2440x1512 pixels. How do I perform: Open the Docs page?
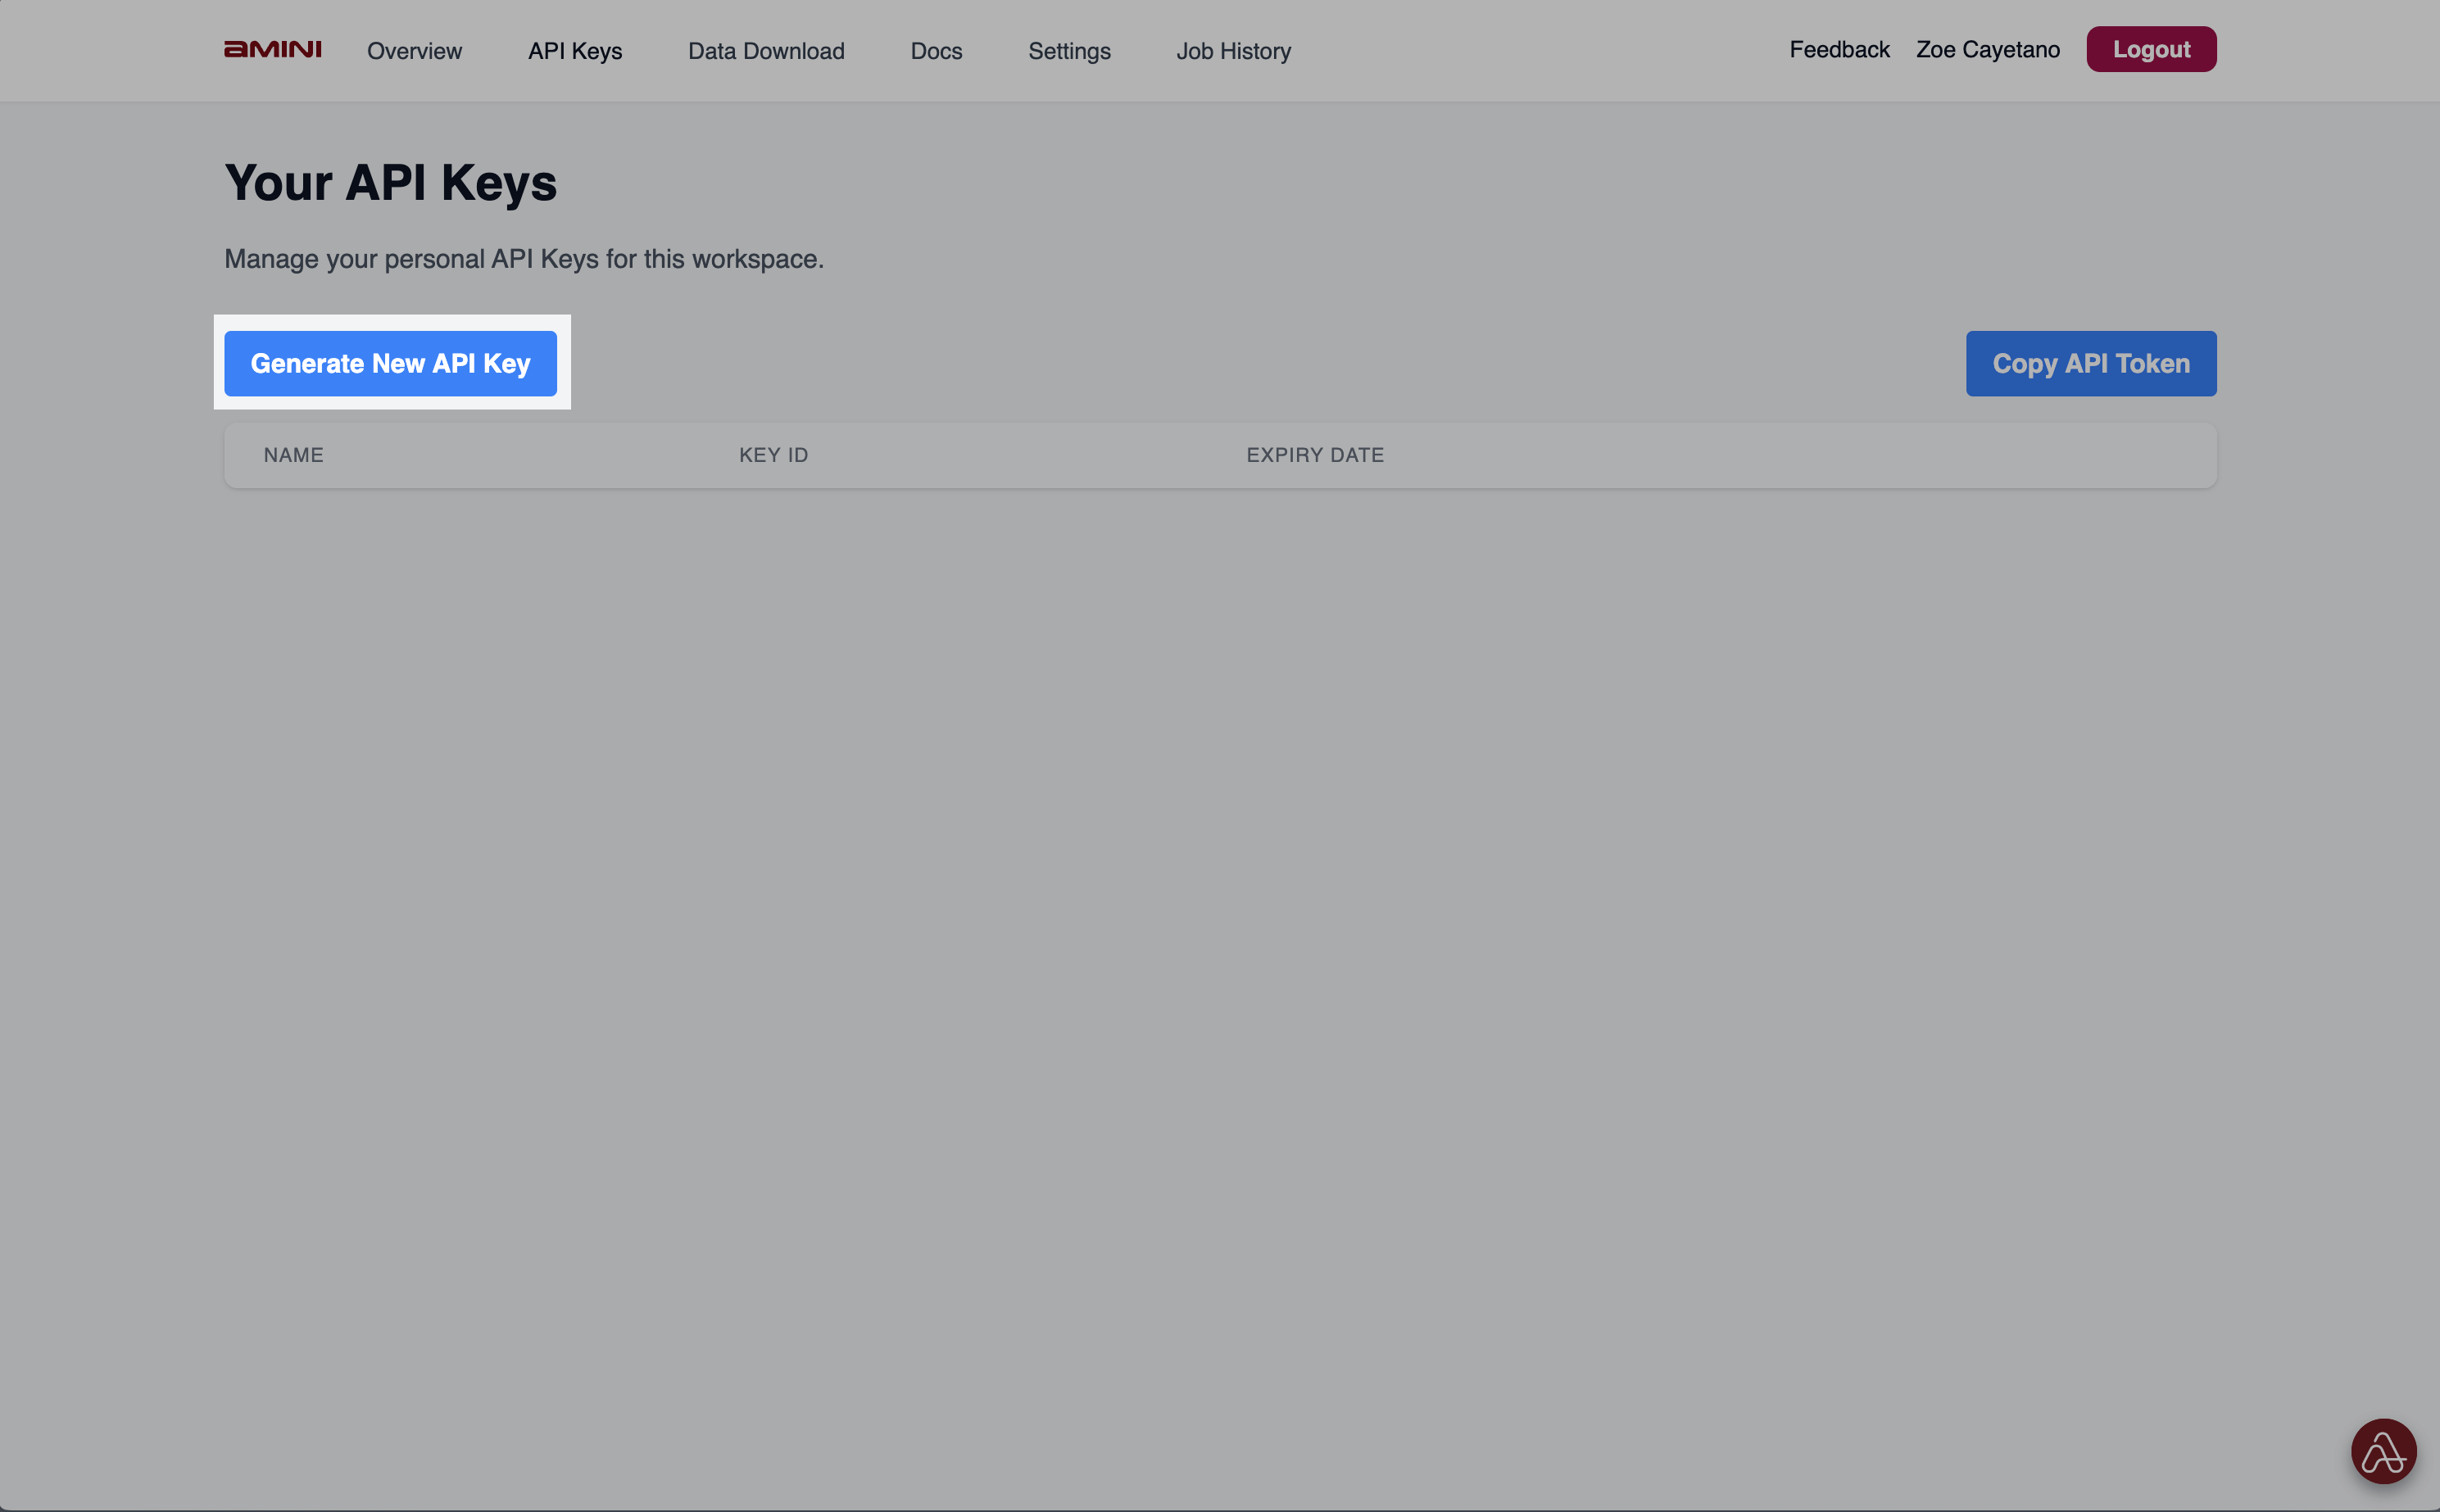pyautogui.click(x=937, y=51)
